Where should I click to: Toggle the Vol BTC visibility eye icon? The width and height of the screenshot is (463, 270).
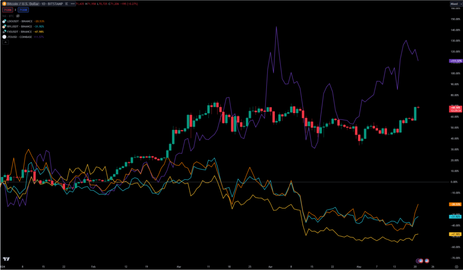pos(18,16)
